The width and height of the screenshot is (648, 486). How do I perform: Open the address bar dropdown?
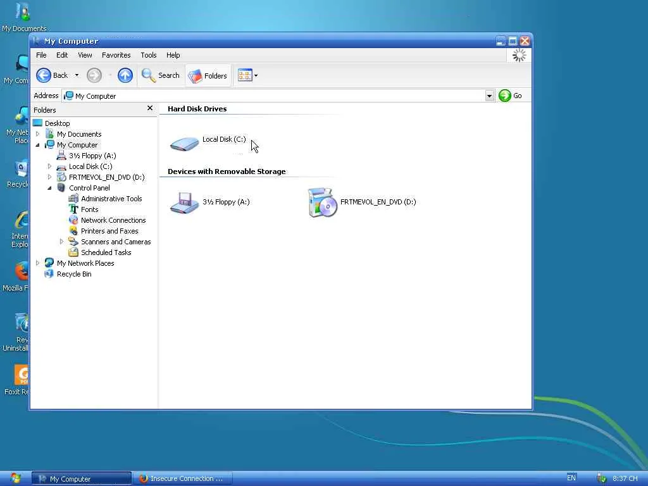489,96
